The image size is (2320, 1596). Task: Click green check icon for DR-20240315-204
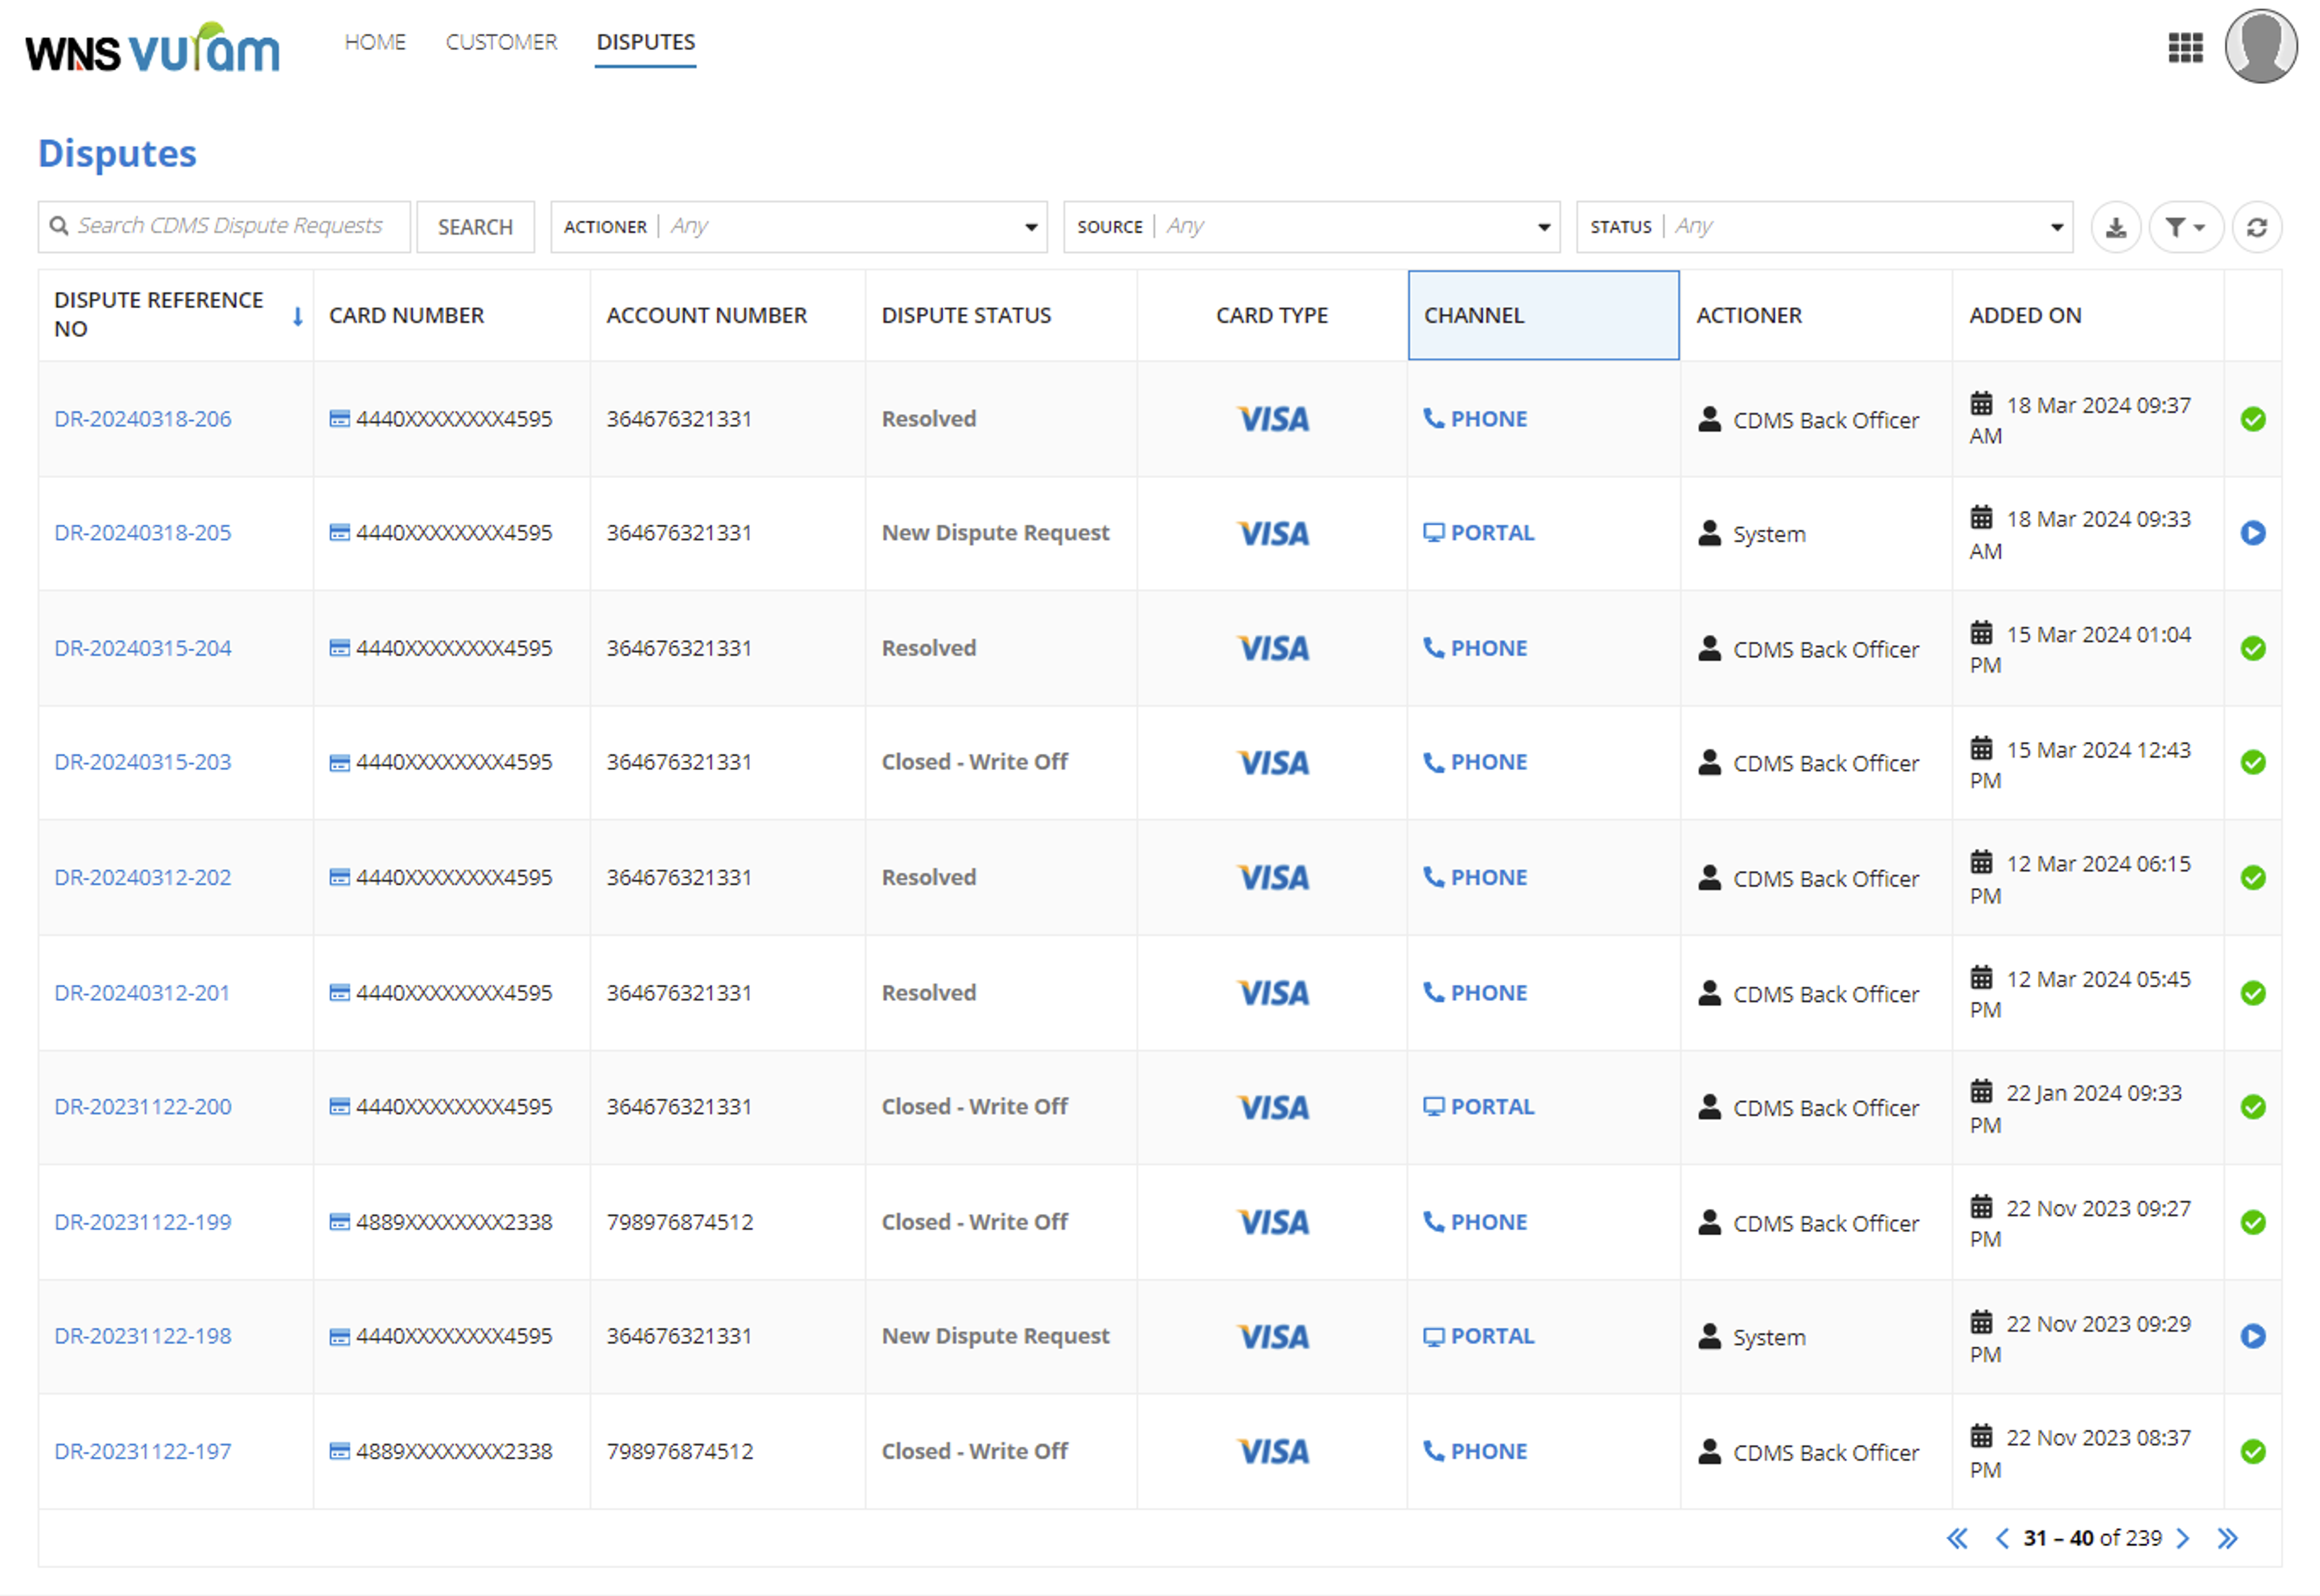[2252, 649]
